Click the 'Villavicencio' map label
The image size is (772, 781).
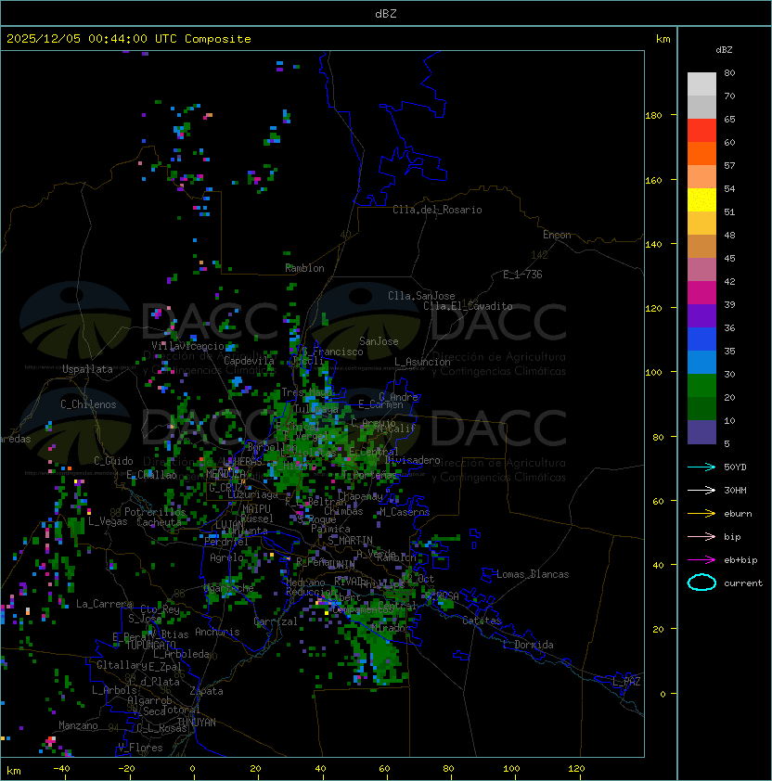coord(187,346)
